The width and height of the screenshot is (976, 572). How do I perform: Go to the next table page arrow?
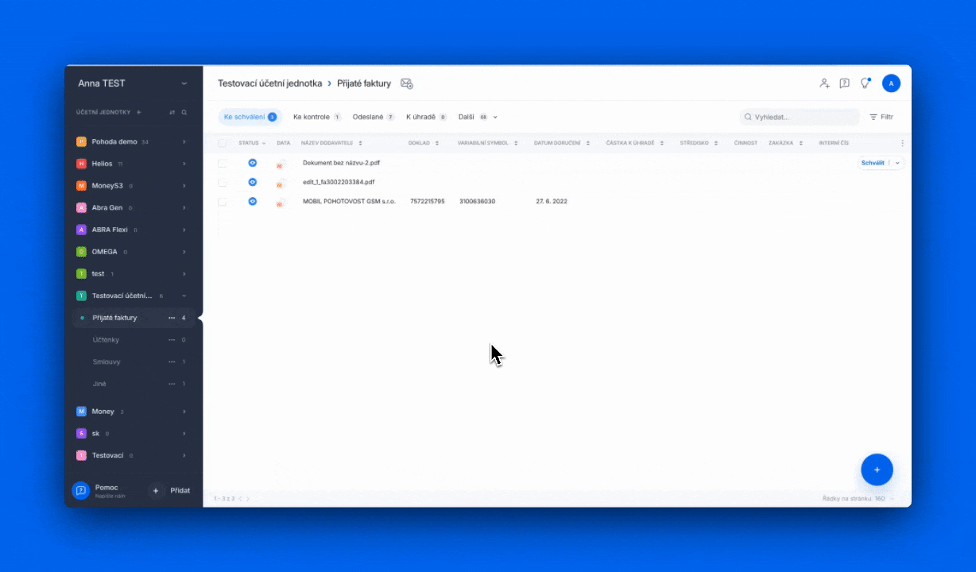[x=248, y=499]
